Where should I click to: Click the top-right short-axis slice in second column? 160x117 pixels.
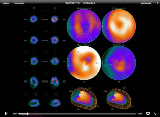pos(55,19)
